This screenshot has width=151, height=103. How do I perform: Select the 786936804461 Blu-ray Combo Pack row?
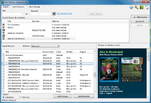[48, 89]
